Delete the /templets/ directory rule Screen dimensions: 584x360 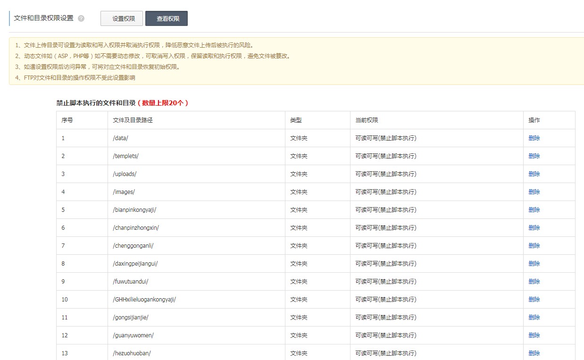point(534,156)
